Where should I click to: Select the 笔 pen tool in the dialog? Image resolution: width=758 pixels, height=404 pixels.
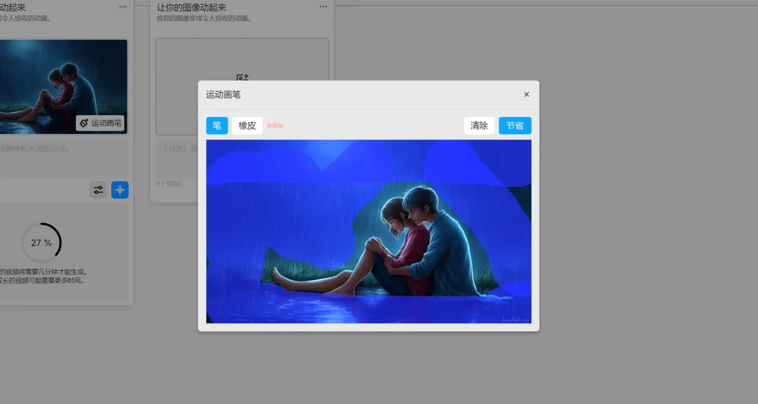(x=216, y=125)
